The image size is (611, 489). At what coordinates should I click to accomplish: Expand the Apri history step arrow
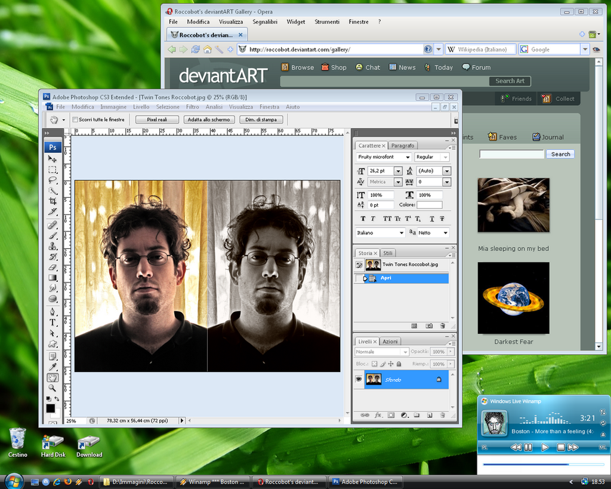point(365,278)
